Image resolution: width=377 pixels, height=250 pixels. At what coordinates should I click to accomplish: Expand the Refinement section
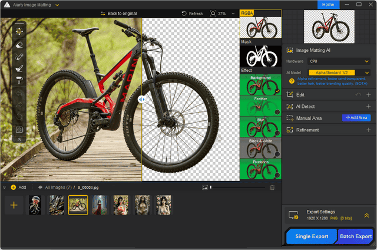pos(368,130)
